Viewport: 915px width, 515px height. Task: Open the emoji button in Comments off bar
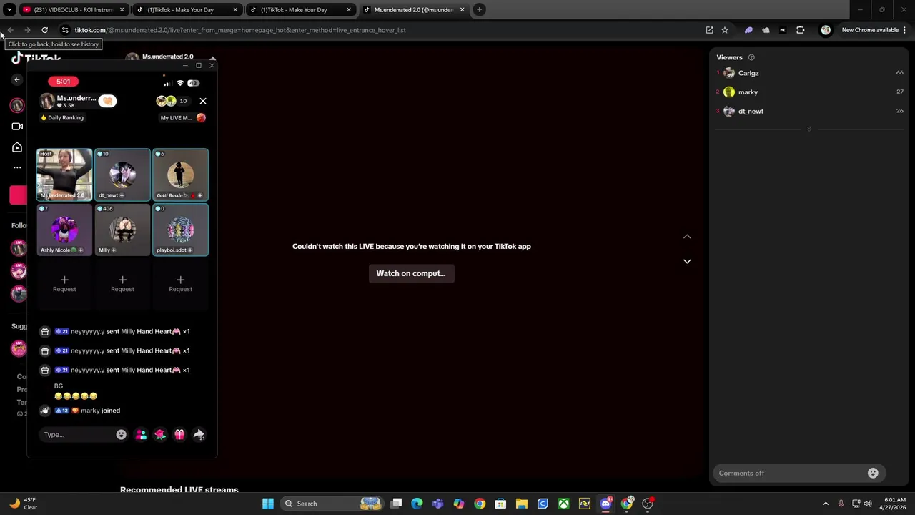coord(873,473)
